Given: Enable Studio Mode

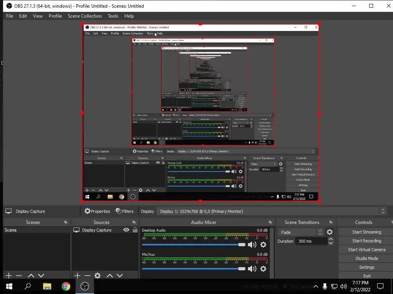Looking at the screenshot, I should pos(366,258).
